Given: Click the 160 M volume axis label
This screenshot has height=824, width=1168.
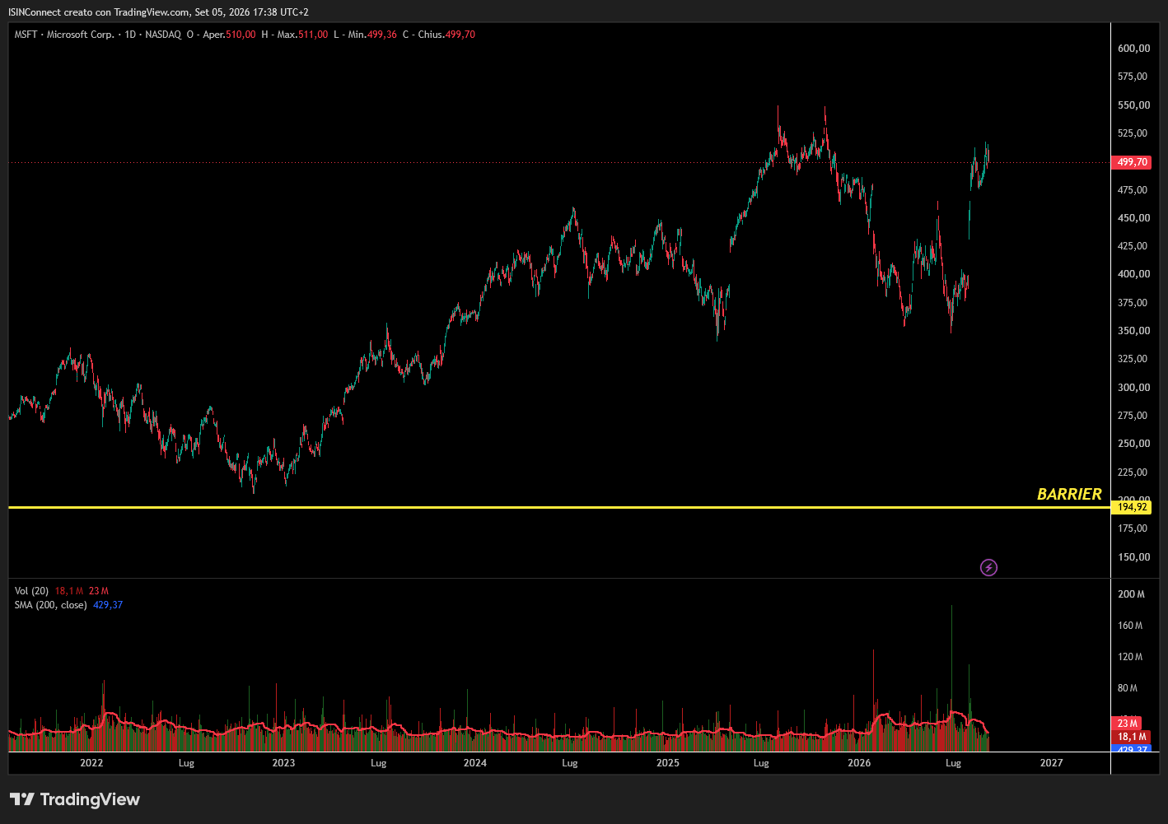Looking at the screenshot, I should tap(1130, 626).
